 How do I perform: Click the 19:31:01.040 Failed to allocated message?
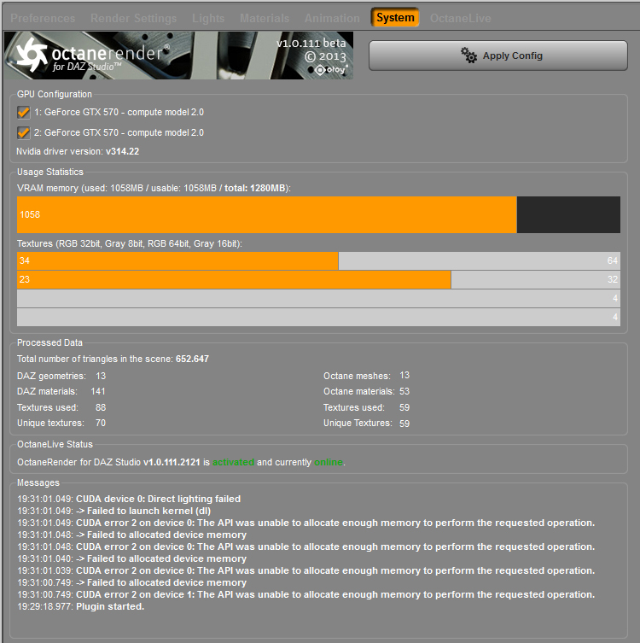[131, 558]
